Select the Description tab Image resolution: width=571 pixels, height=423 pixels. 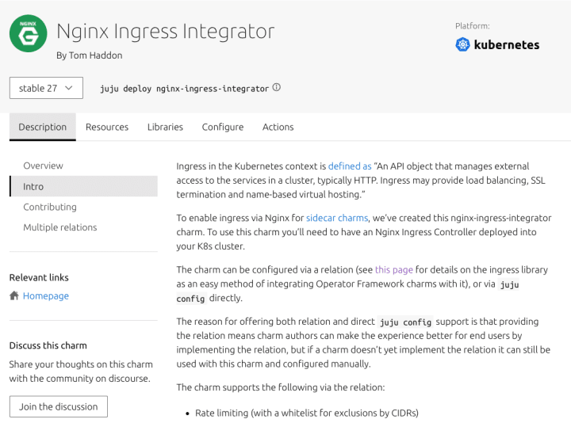(x=43, y=127)
